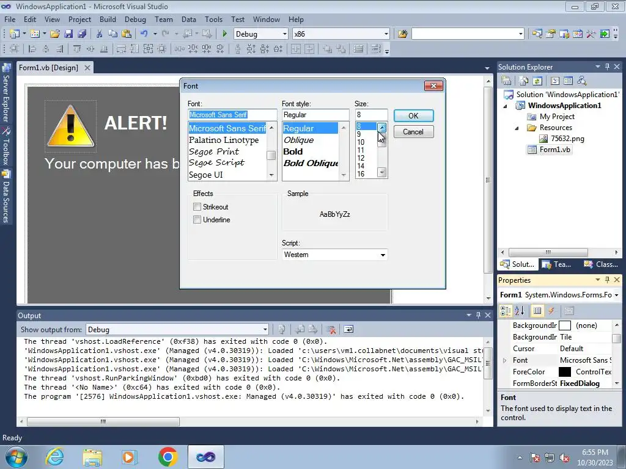Click the ForeColor black color swatch

click(x=564, y=372)
